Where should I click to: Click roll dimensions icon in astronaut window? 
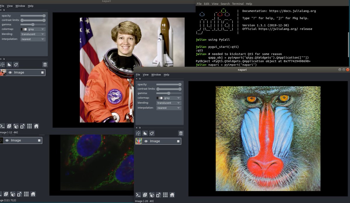point(16,126)
